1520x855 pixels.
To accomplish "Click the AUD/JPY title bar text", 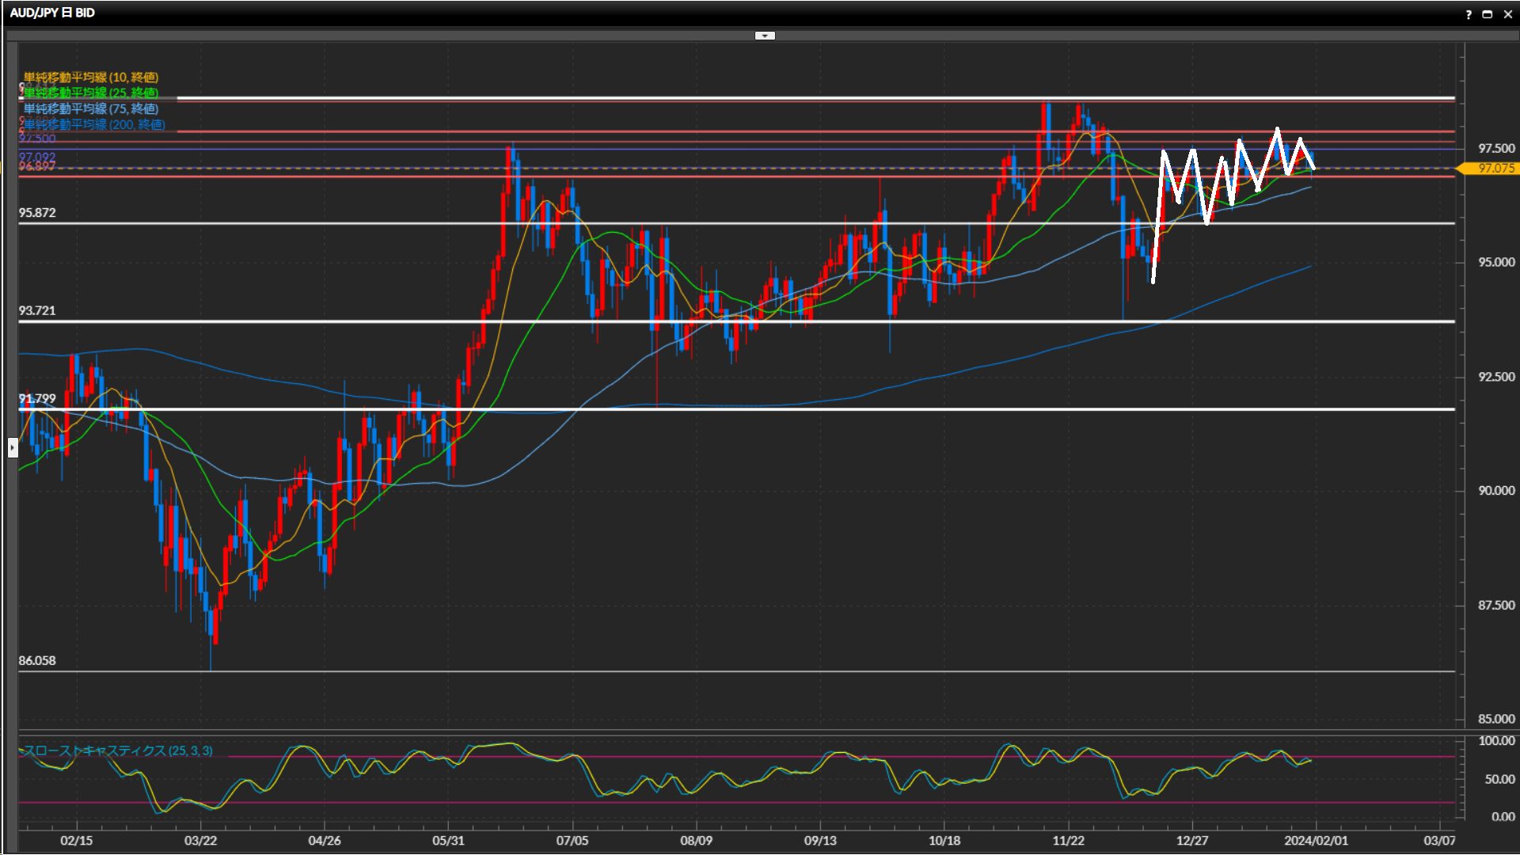I will (x=52, y=13).
